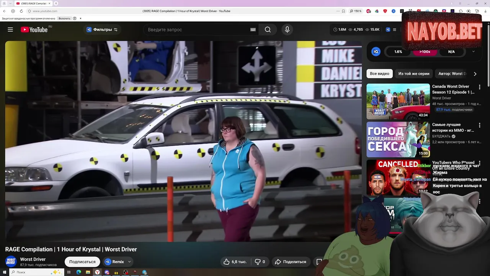Open more options for Canada Worst Driver video
Viewport: 490px width, 276px height.
(x=479, y=87)
